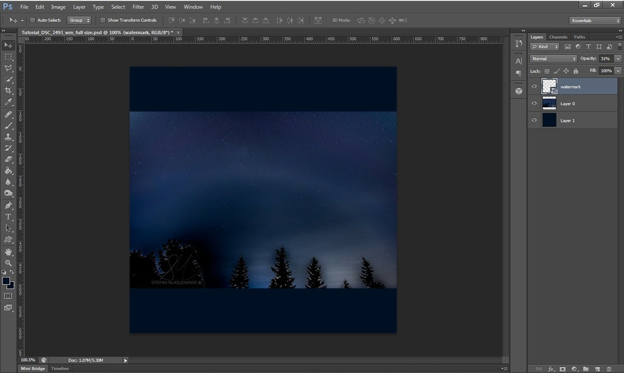Open the Normal blend mode dropdown
The width and height of the screenshot is (624, 373).
[553, 59]
